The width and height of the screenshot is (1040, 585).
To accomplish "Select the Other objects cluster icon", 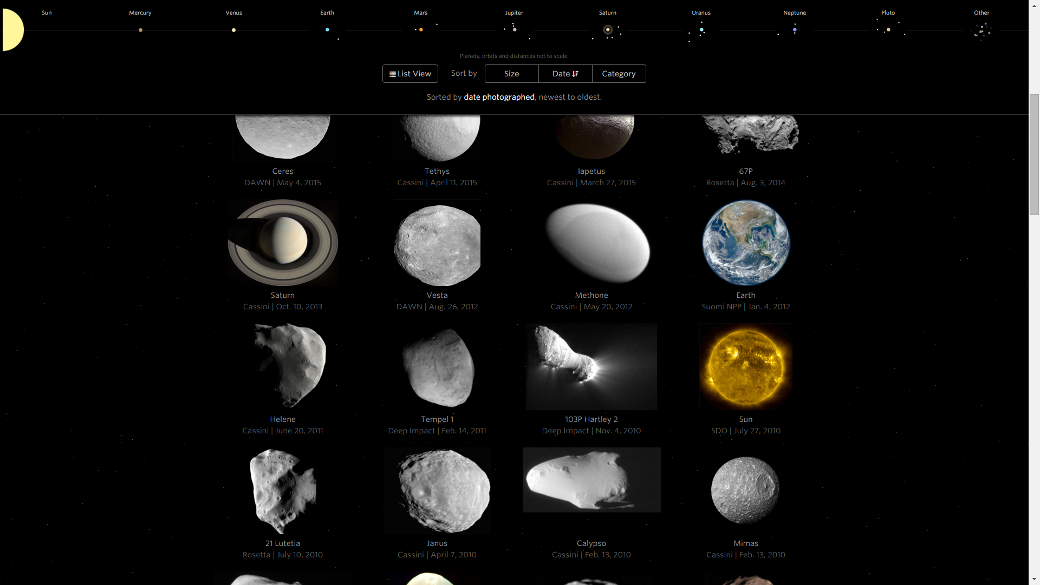I will (982, 31).
